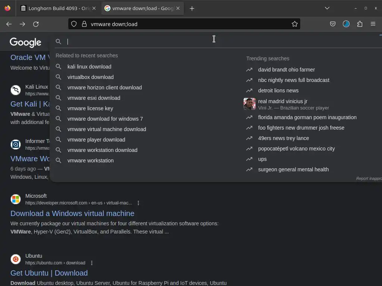Open the Firefox extensions puzzle icon
This screenshot has width=382, height=286.
point(360,24)
